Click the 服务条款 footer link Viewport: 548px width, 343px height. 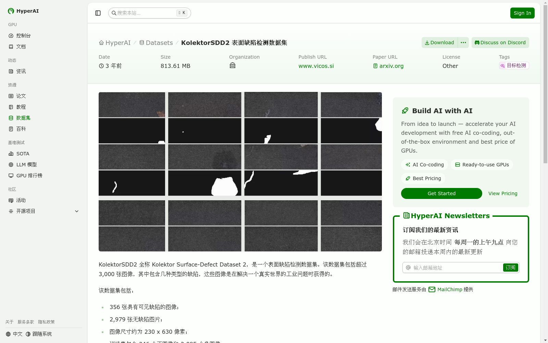pyautogui.click(x=26, y=322)
